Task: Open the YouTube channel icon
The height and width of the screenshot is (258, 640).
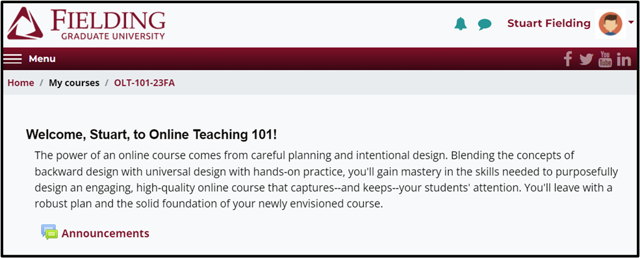Action: pos(605,60)
